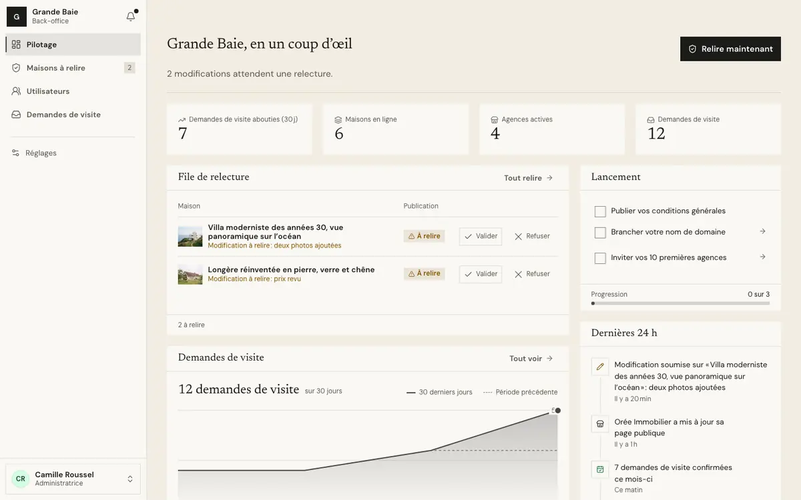Tick the Brancher votre nom de domaine checkbox
Viewport: 801px width, 500px height.
[600, 233]
